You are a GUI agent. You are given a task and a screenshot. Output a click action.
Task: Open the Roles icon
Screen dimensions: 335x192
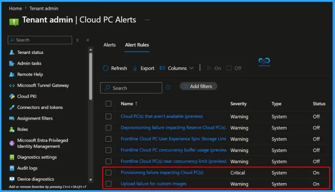coord(12,129)
